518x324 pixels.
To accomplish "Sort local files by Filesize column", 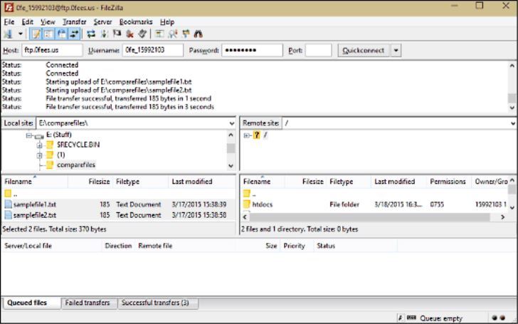I will coord(90,182).
